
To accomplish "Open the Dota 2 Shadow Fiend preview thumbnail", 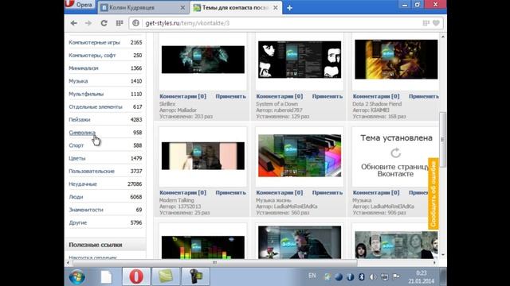I will (396, 60).
